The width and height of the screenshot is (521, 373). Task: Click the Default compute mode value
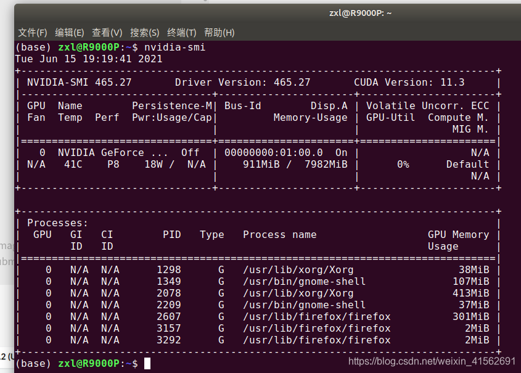tap(467, 165)
